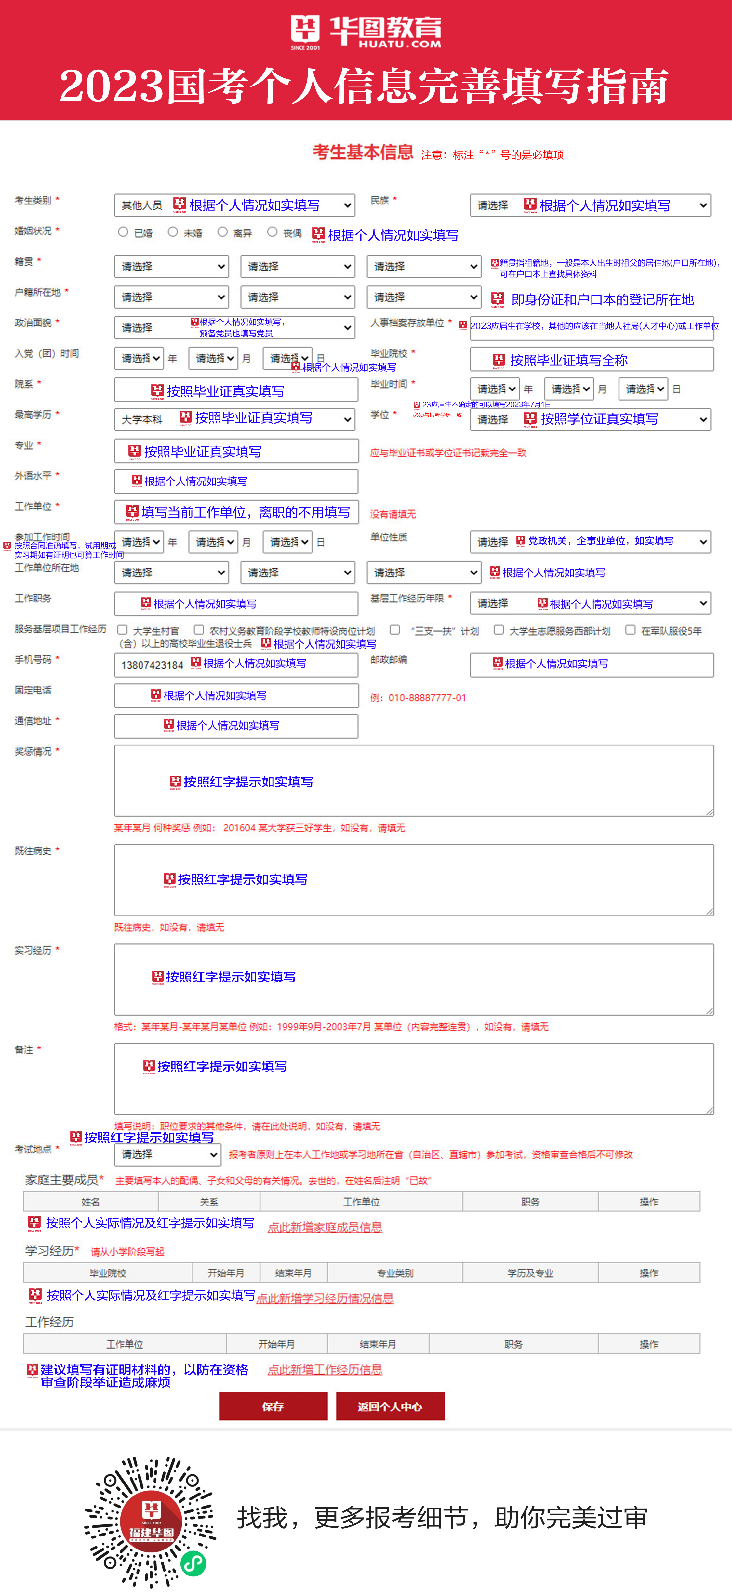Click the 邮政邮编 input field
732x1595 pixels.
[x=592, y=665]
